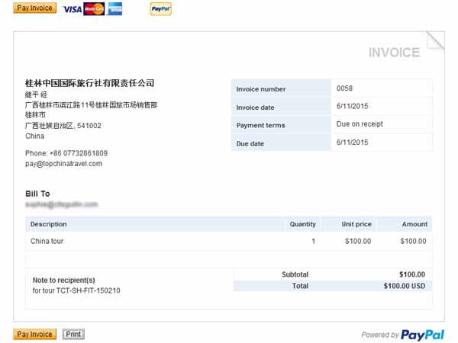Select the China tour line item
Screen dimensions: 458x343
[47, 241]
